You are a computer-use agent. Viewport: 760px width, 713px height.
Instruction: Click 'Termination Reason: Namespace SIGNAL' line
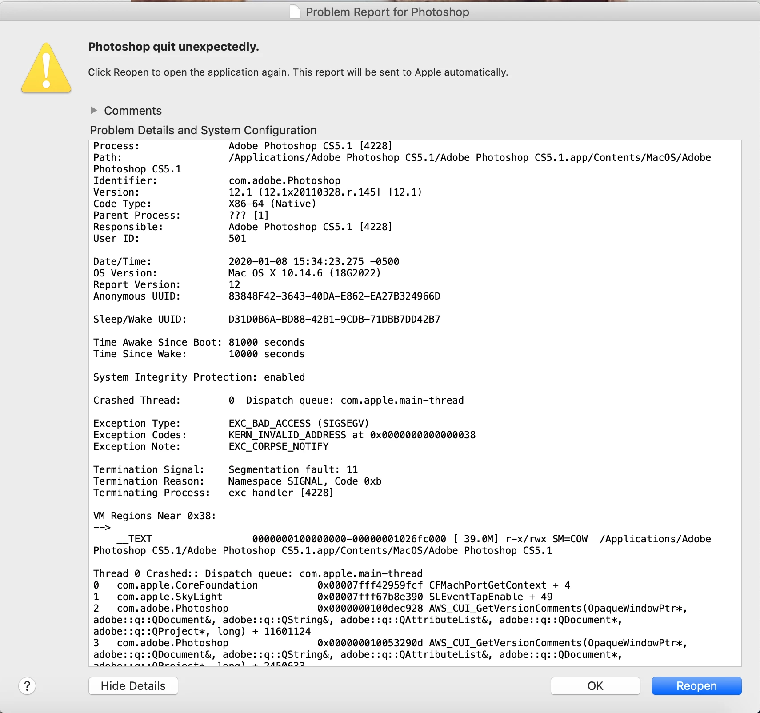pos(237,481)
